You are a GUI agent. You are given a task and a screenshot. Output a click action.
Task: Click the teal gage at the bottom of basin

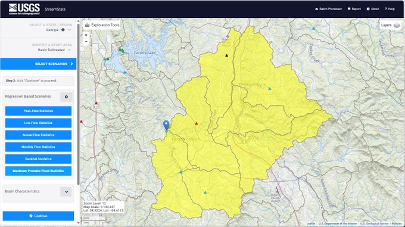click(205, 192)
